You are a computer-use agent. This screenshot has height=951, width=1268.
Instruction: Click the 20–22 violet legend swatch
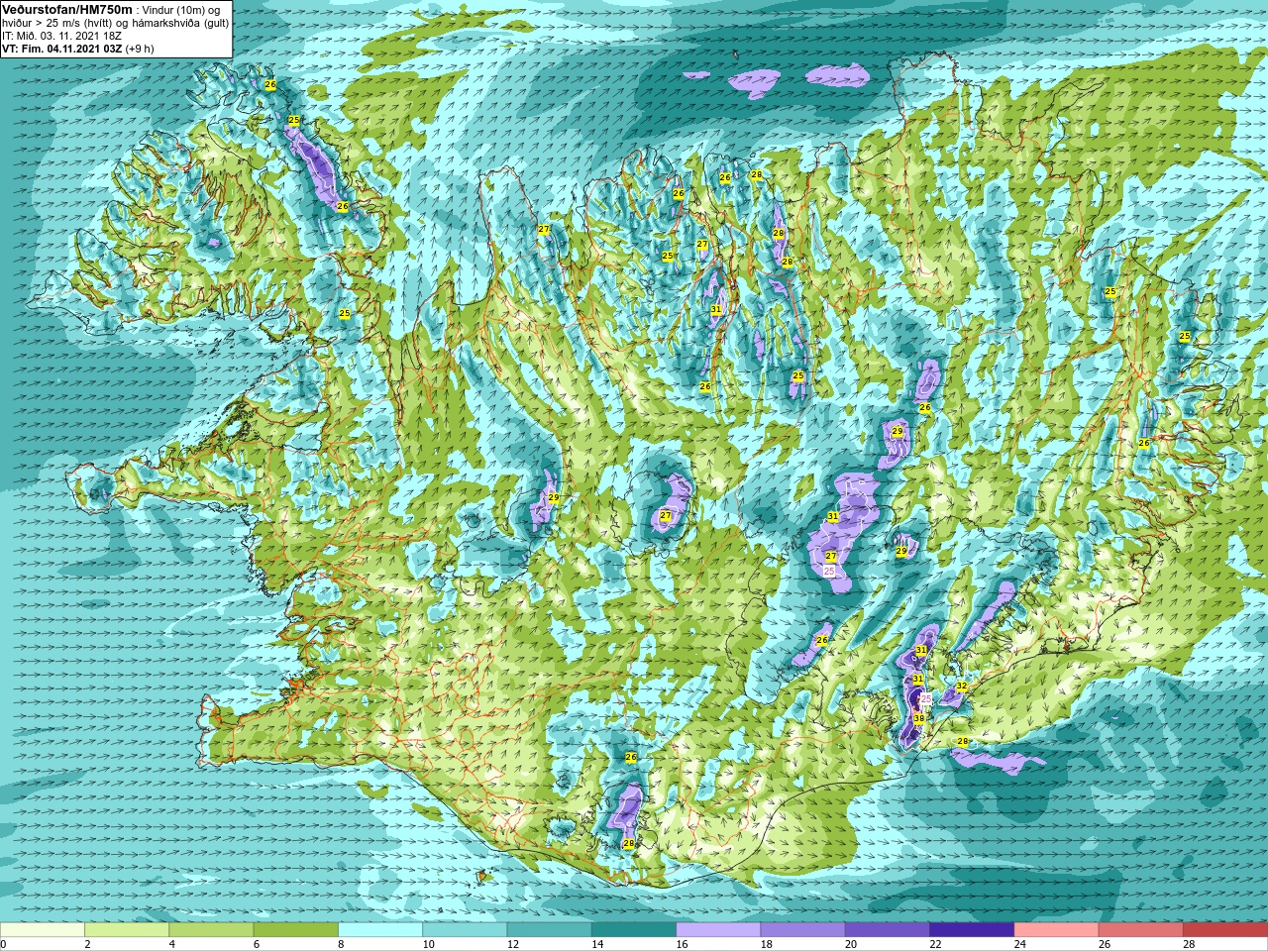(x=888, y=930)
